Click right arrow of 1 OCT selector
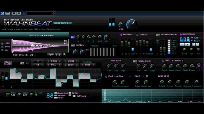The width and height of the screenshot is (204, 114). (93, 65)
